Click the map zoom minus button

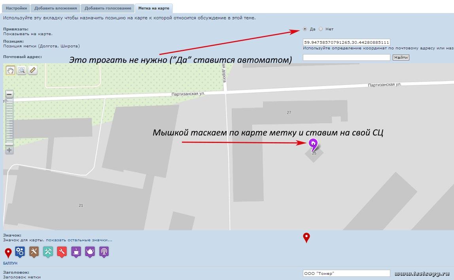9,94
